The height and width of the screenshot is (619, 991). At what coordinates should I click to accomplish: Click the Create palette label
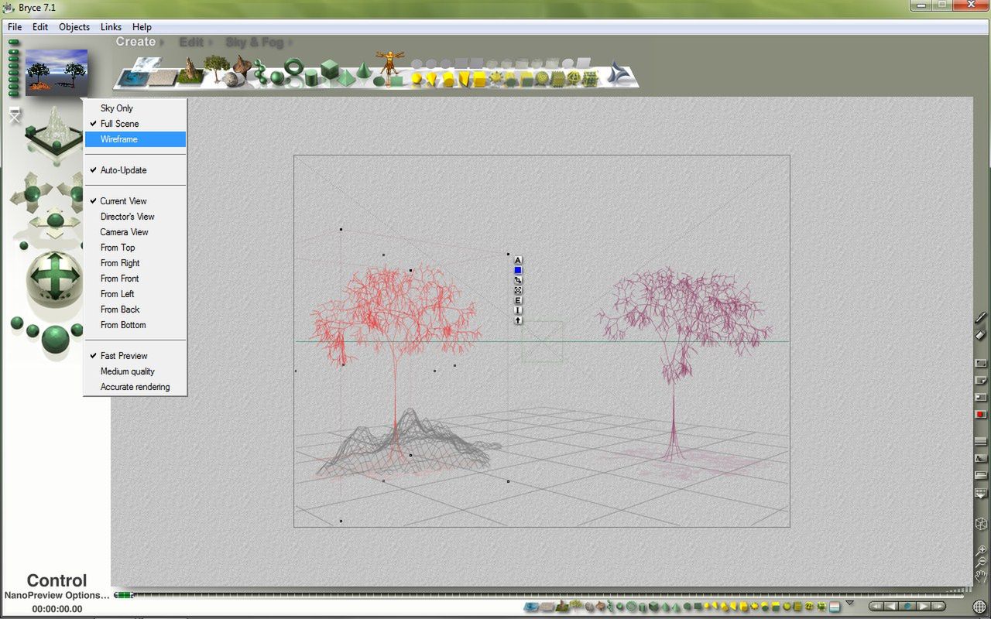click(x=135, y=42)
